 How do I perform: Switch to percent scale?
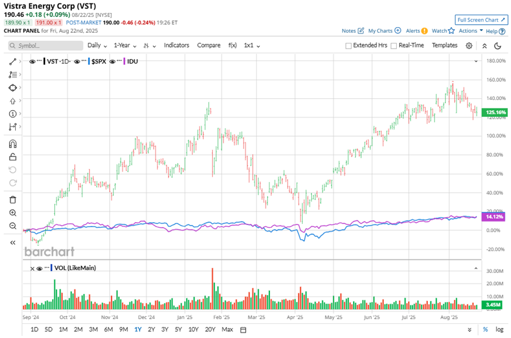point(486,330)
